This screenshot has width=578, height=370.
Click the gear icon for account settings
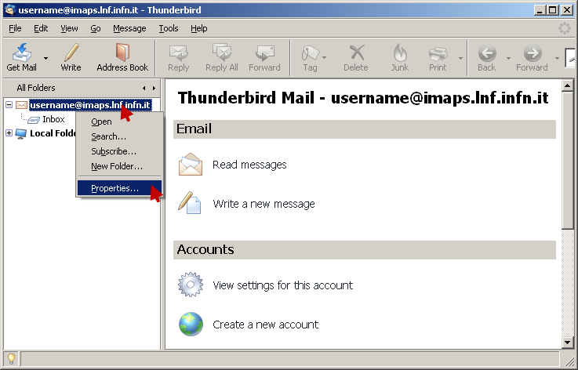click(x=191, y=285)
